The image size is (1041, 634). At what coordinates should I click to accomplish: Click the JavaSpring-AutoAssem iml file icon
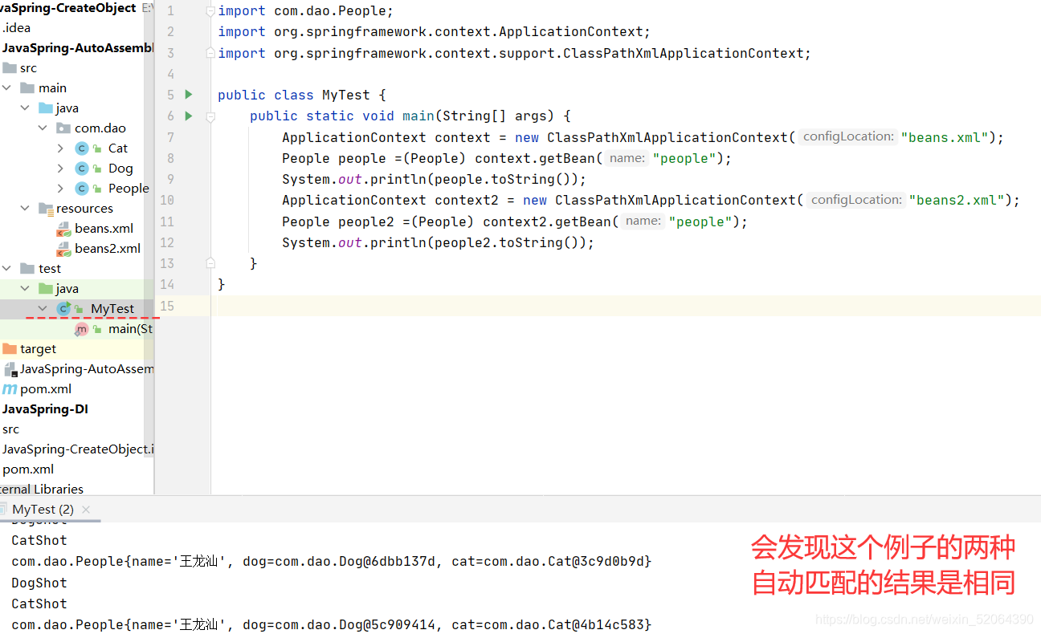(10, 369)
